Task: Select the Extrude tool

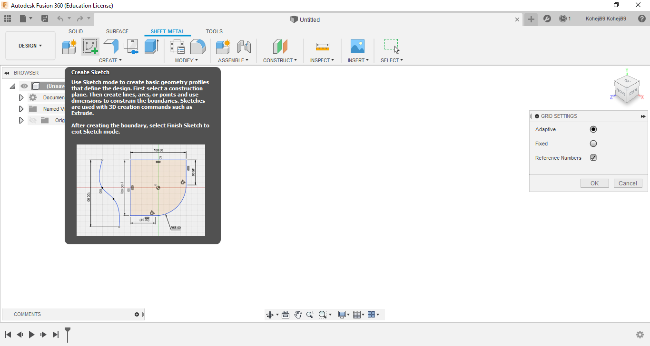Action: tap(151, 47)
